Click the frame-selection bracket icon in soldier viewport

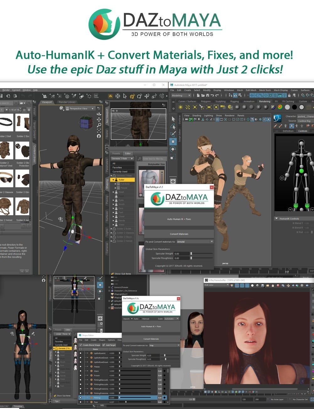pyautogui.click(x=99, y=131)
